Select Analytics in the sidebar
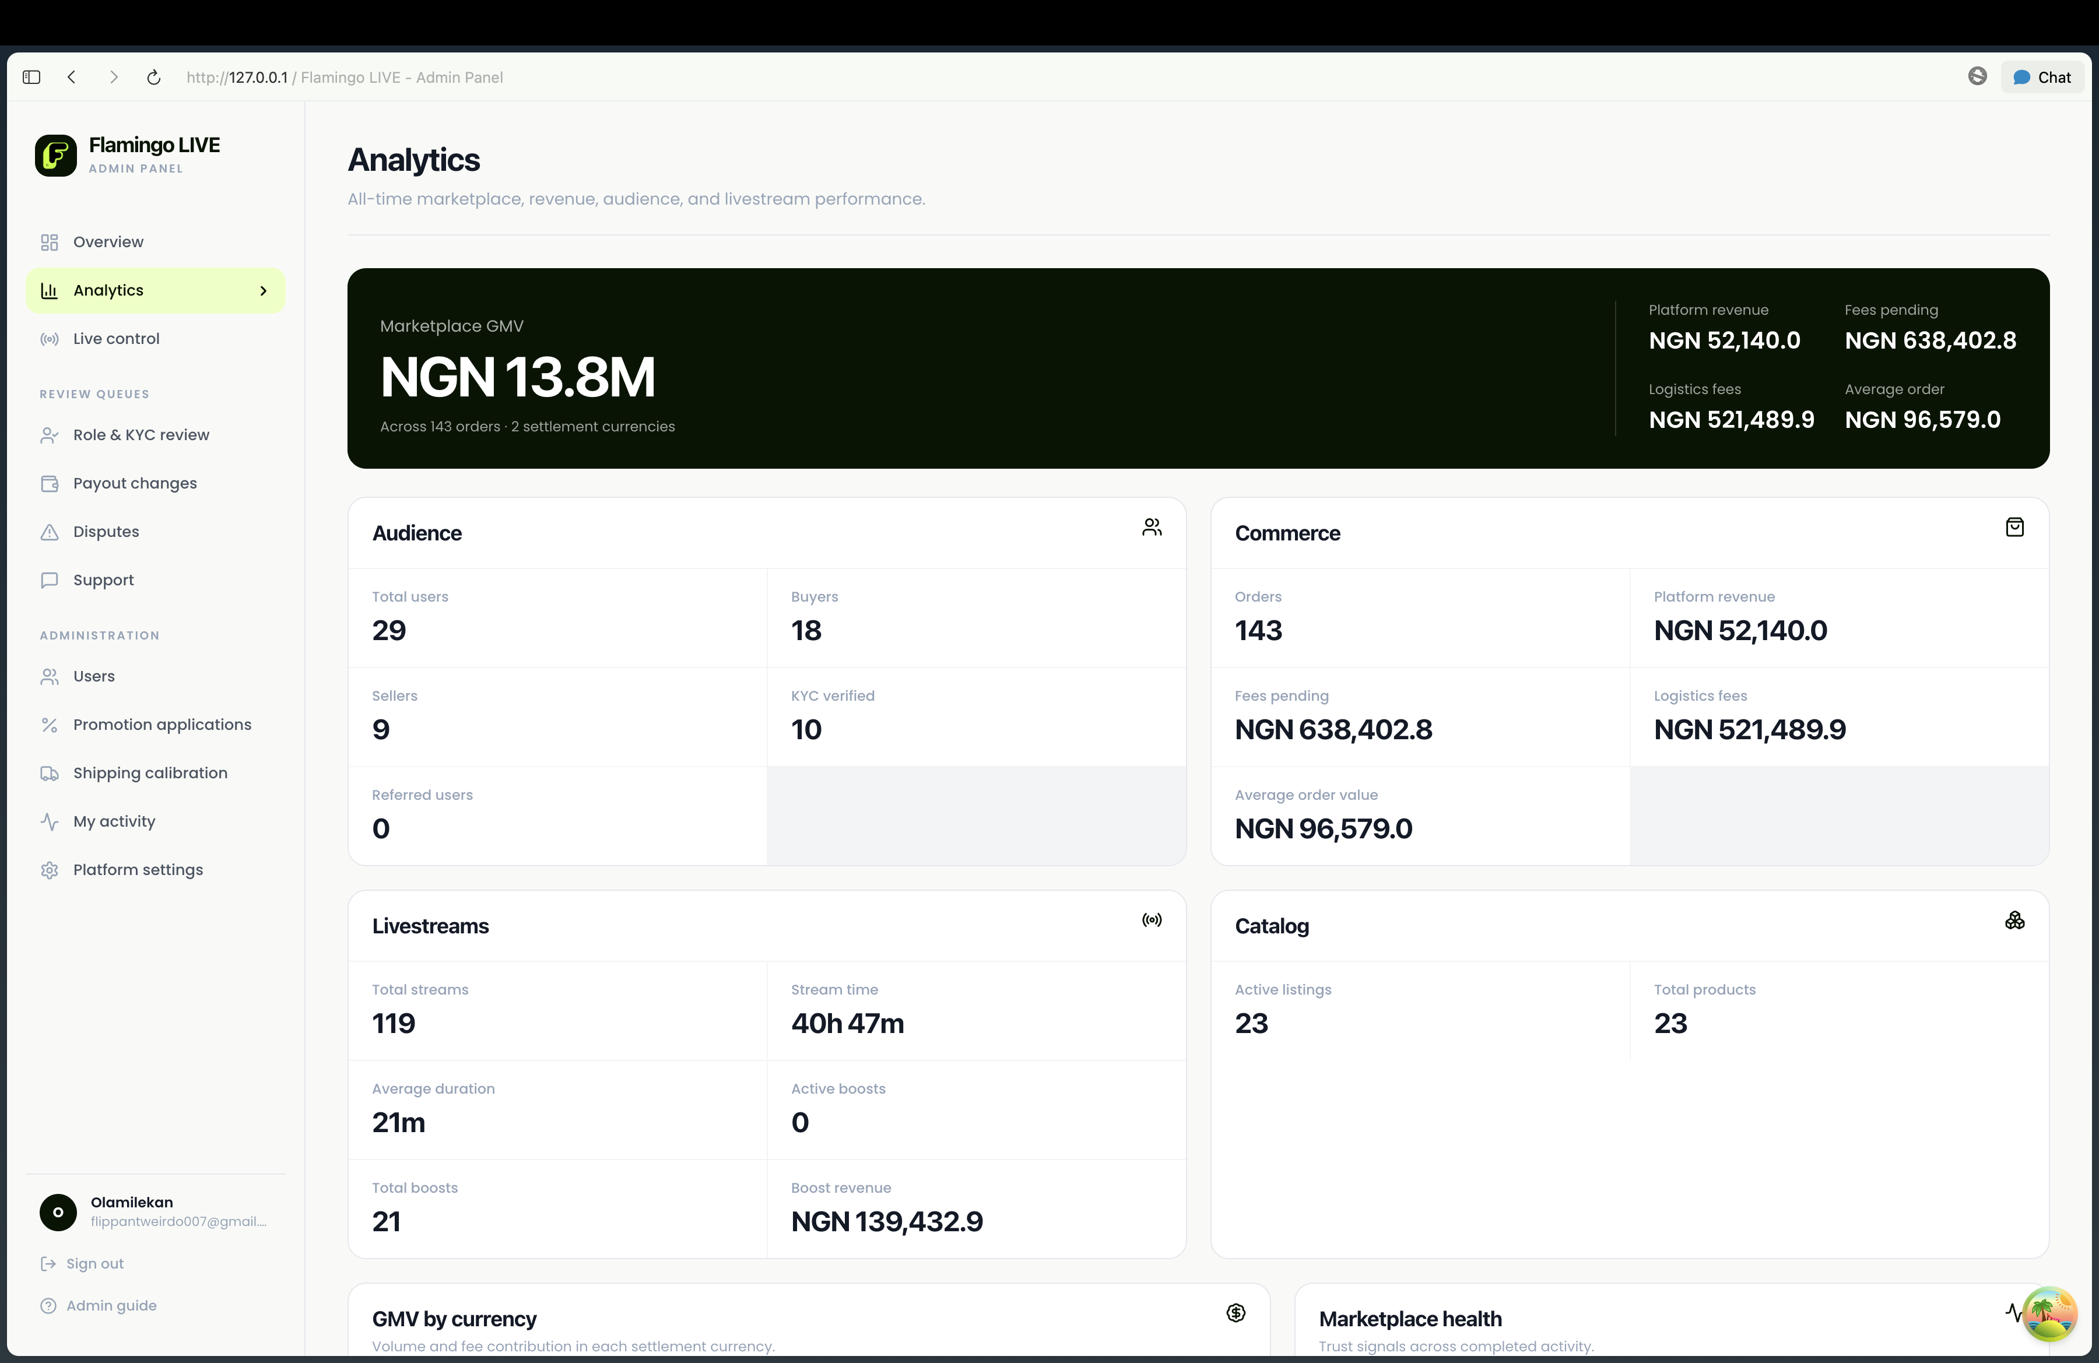Image resolution: width=2099 pixels, height=1363 pixels. point(155,291)
